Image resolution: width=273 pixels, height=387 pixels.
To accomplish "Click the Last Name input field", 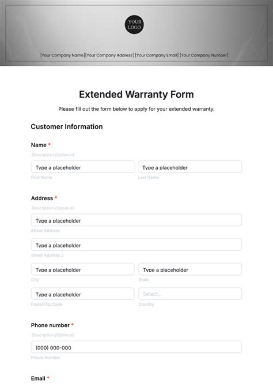I will coord(190,167).
